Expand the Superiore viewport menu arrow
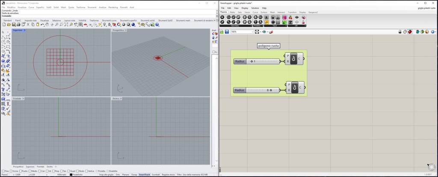 25,30
